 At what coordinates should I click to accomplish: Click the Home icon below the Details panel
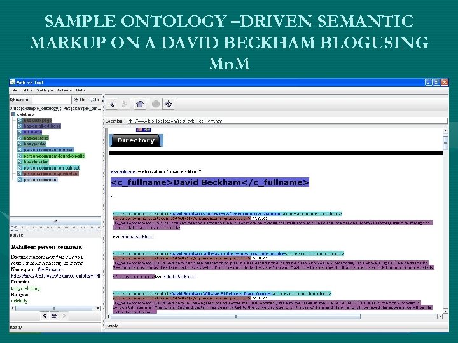[x=54, y=316]
